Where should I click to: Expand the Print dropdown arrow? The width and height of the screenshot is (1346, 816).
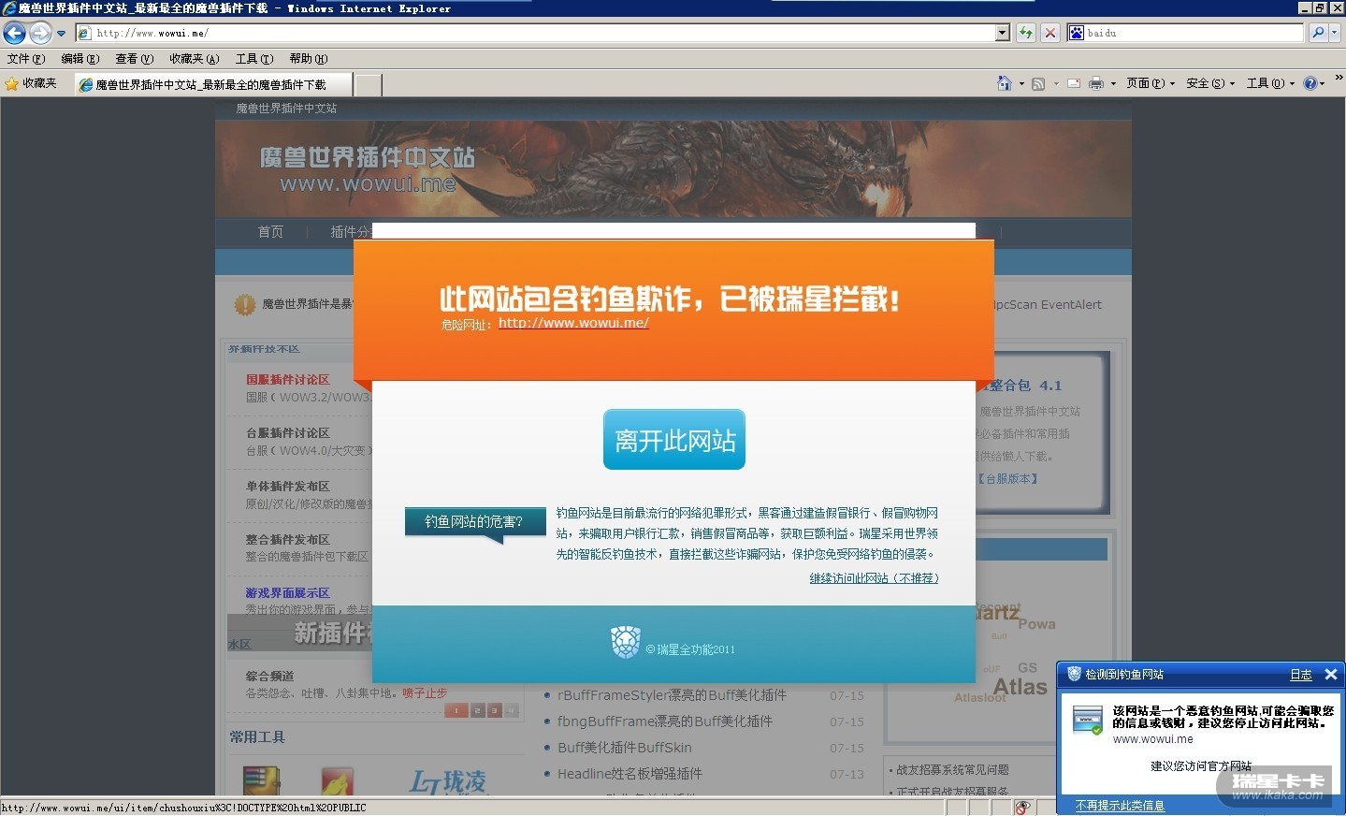tap(1113, 84)
